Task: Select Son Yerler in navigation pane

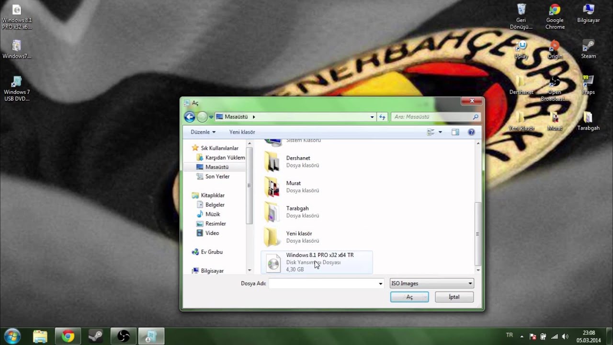Action: [x=214, y=176]
